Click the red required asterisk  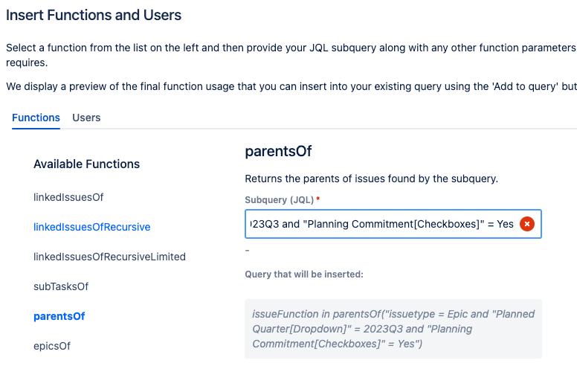(x=318, y=199)
